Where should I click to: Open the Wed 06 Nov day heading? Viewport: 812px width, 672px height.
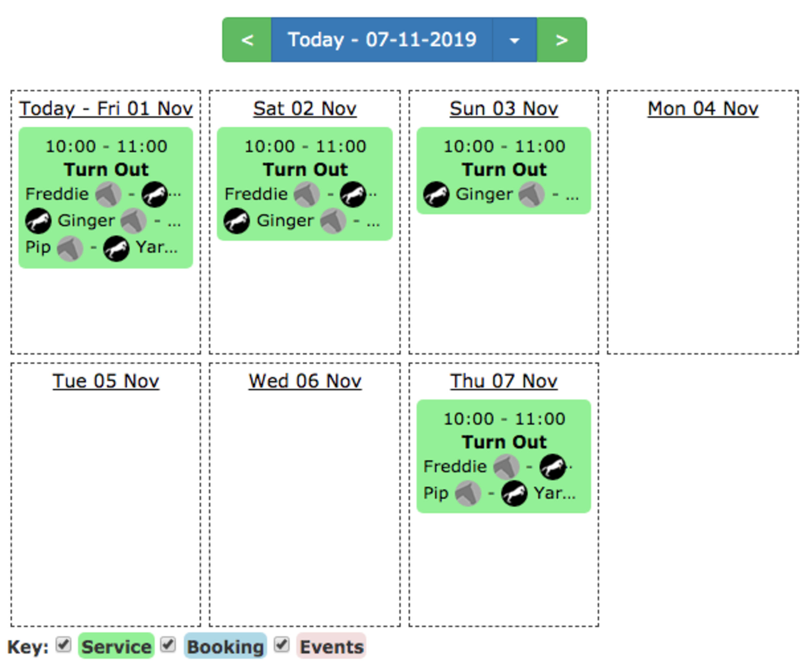point(305,381)
